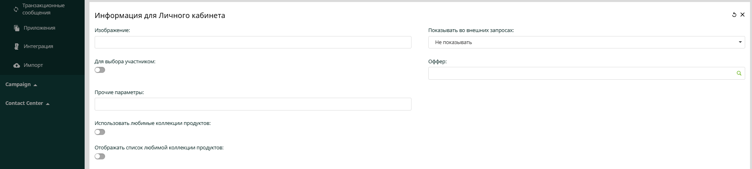
Task: Click the Импорт cloud upload icon
Action: 16,65
